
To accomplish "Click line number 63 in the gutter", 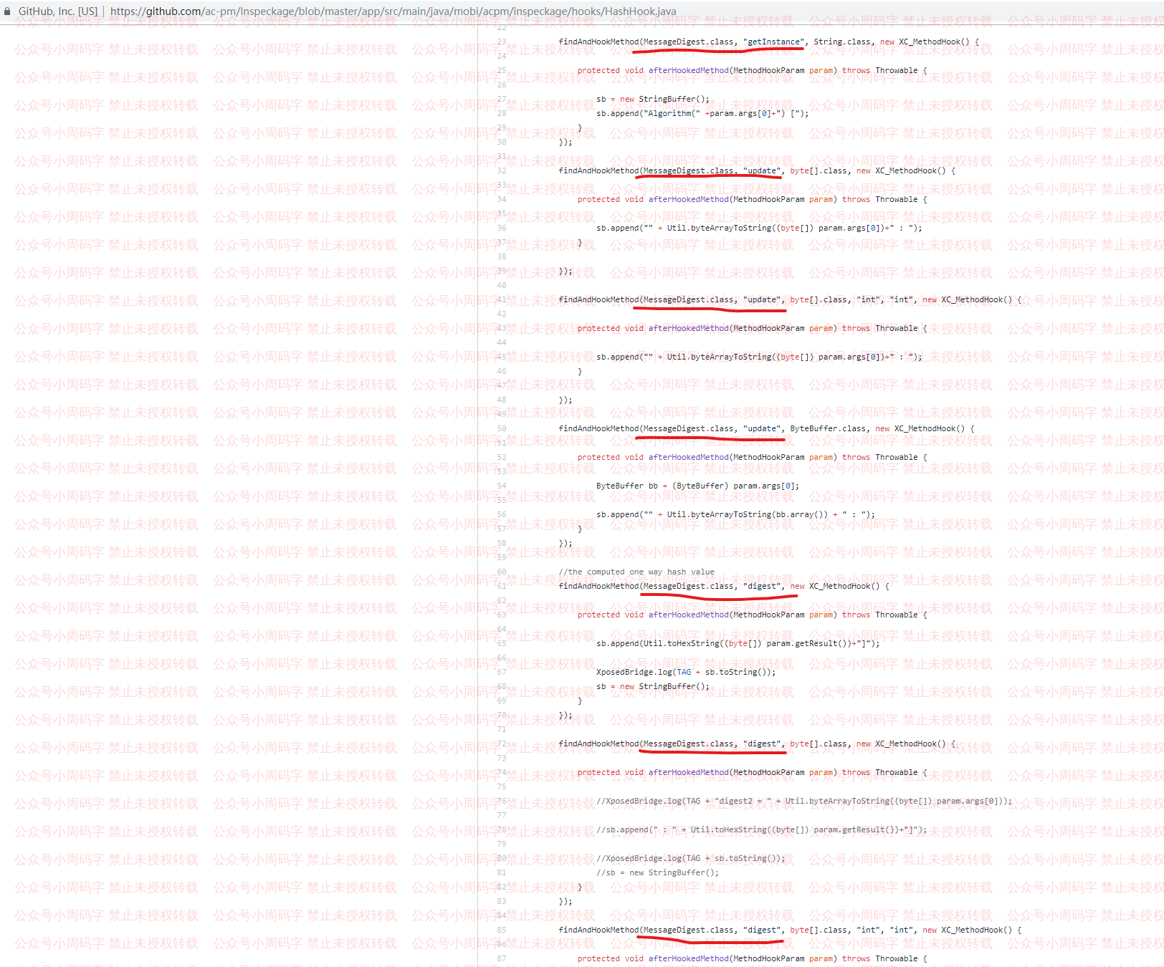I will pos(502,615).
